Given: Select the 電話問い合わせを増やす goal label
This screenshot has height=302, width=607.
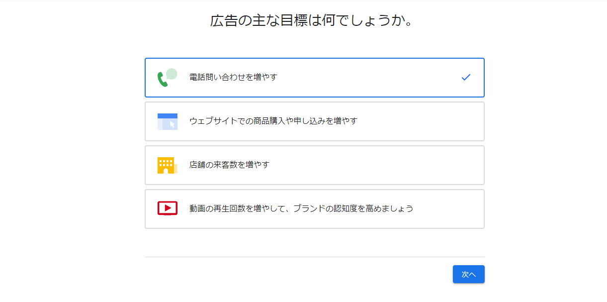Looking at the screenshot, I should click(233, 77).
